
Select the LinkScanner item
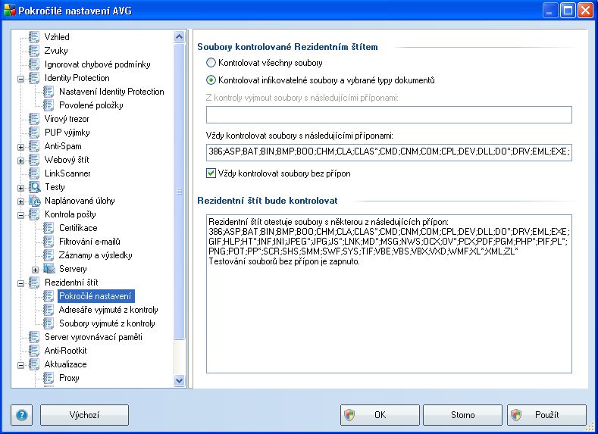(67, 173)
